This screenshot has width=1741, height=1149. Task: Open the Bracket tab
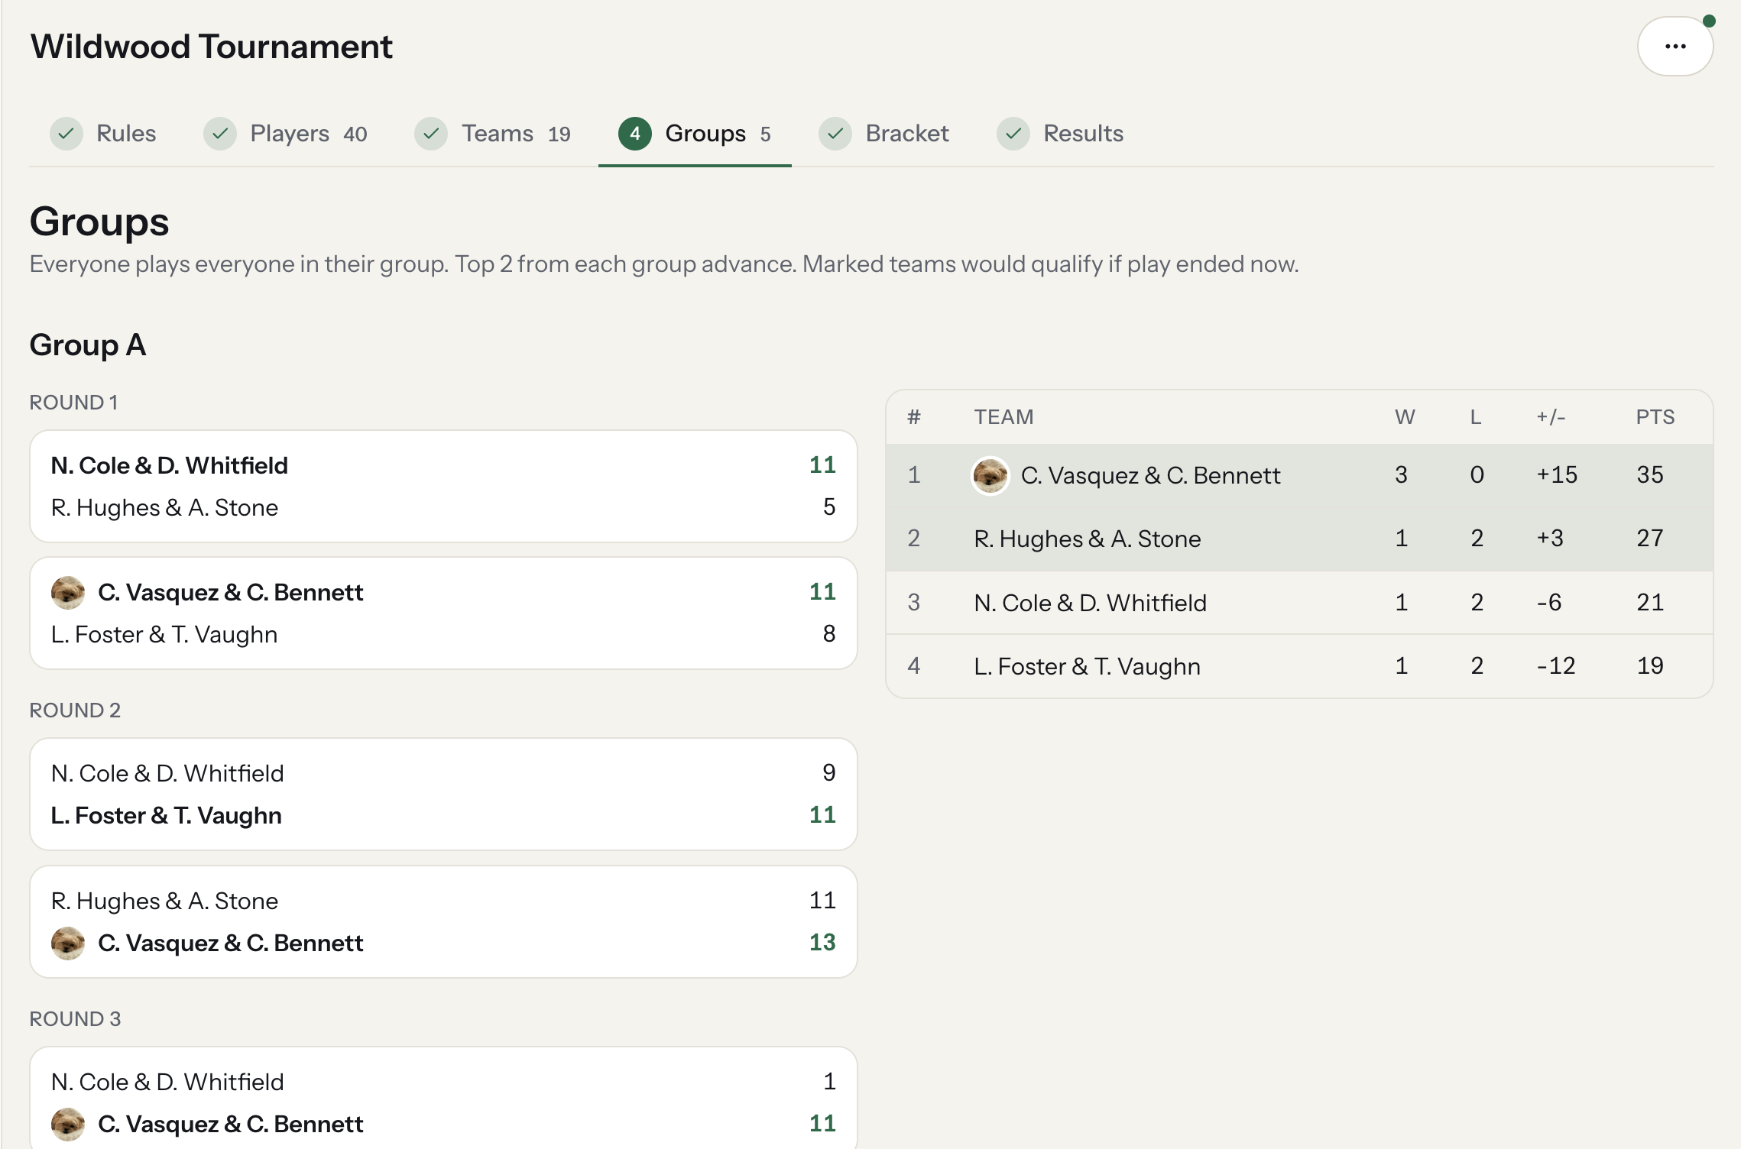tap(884, 134)
